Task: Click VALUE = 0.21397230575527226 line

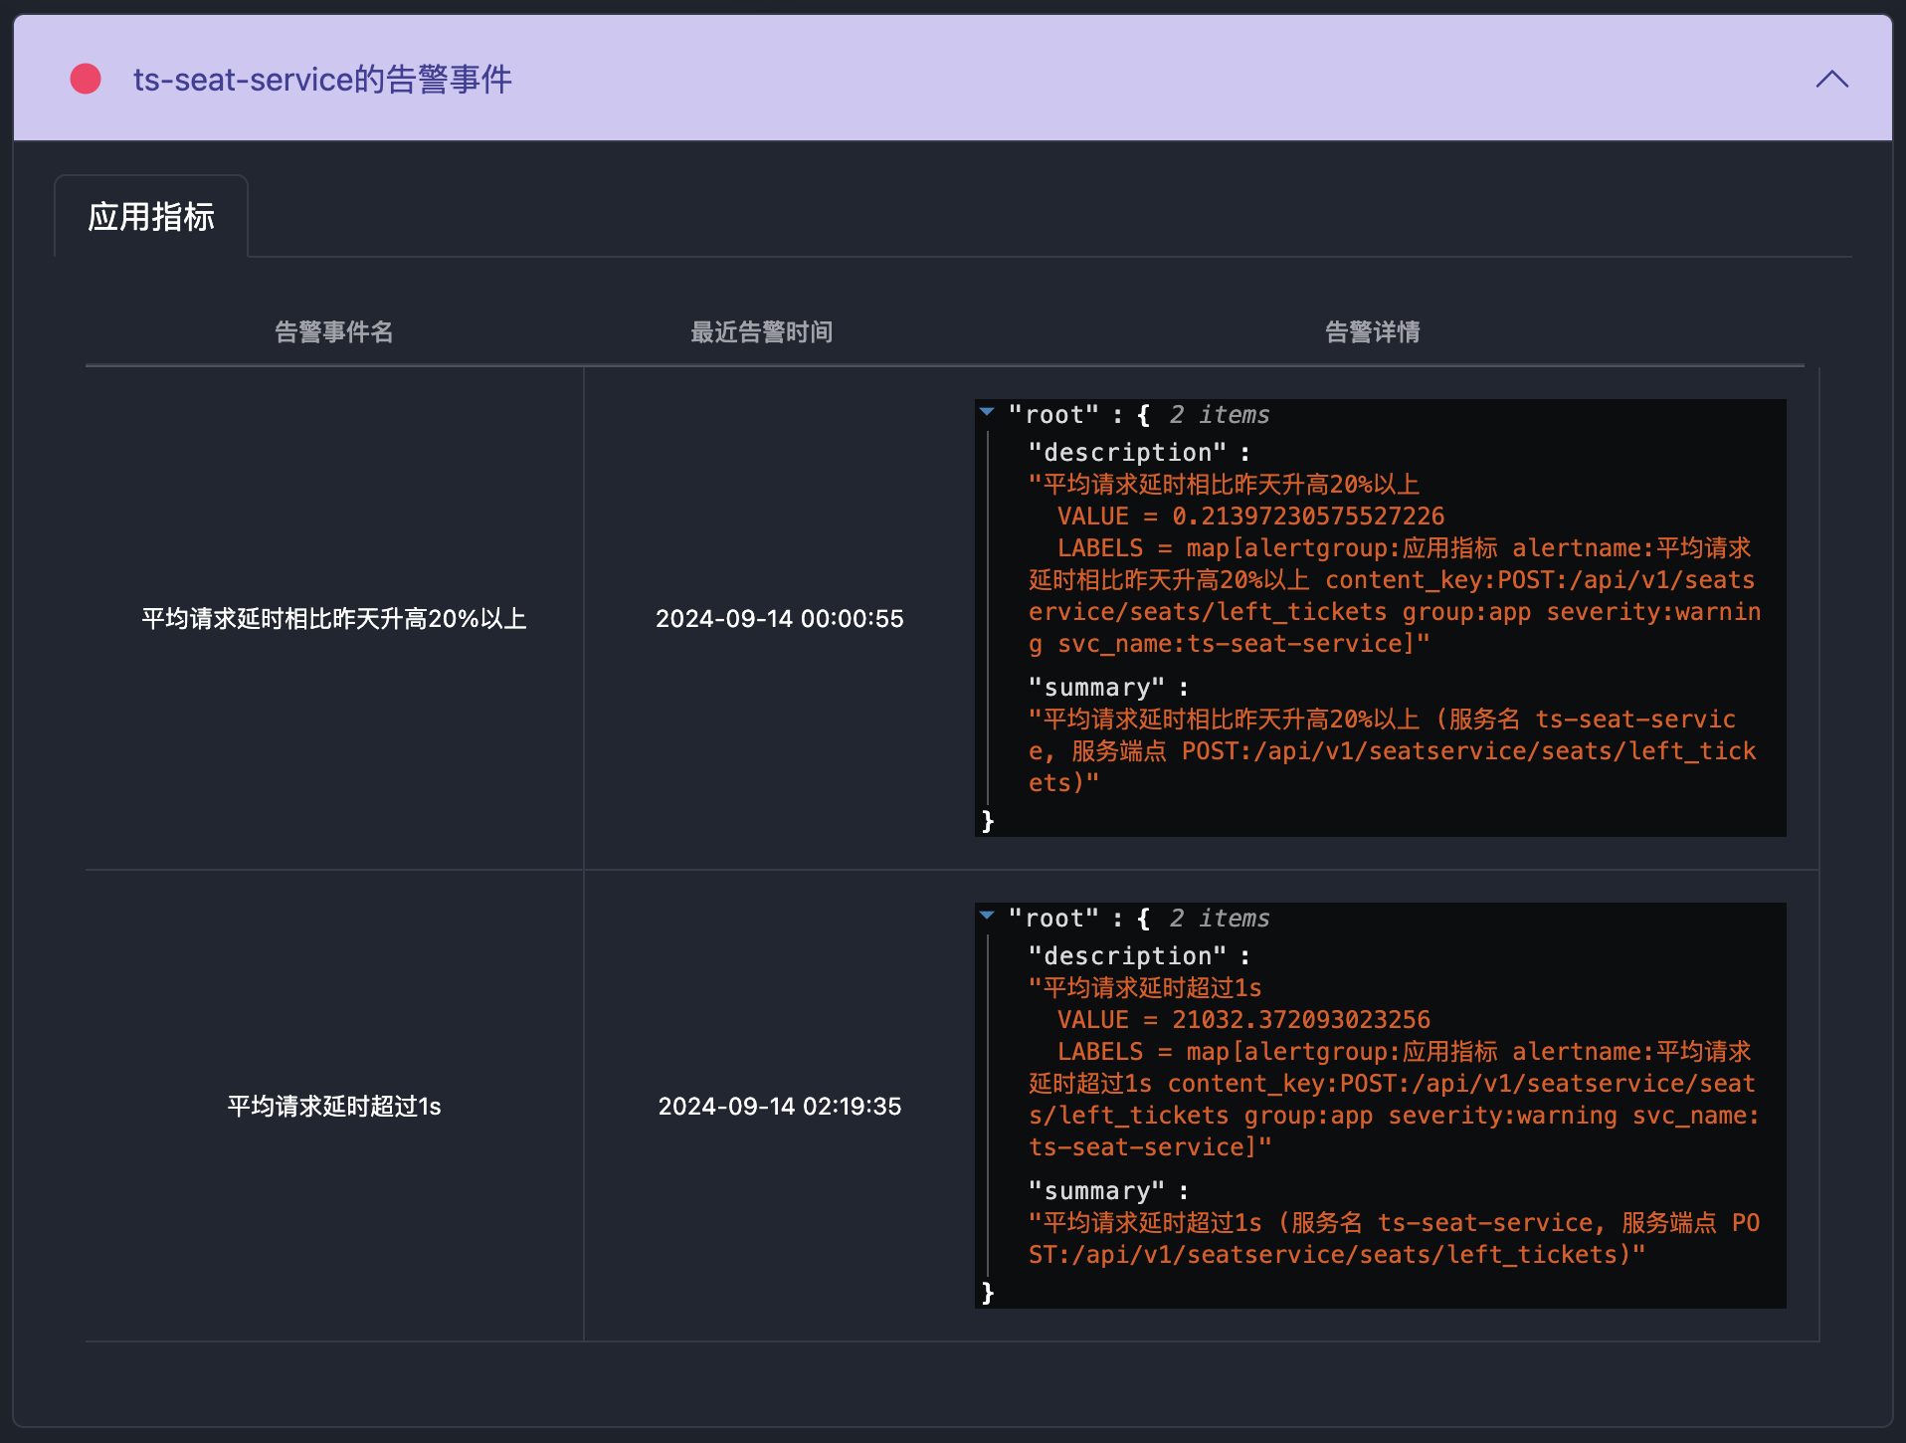Action: (x=1250, y=516)
